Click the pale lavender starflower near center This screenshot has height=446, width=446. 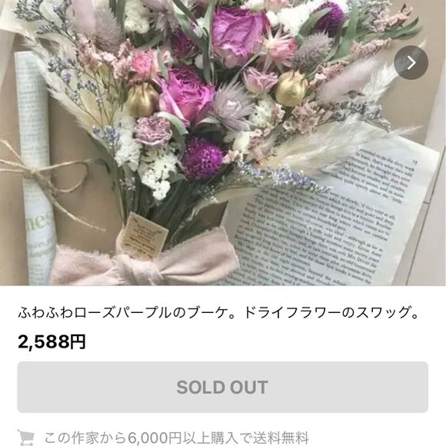click(x=231, y=105)
